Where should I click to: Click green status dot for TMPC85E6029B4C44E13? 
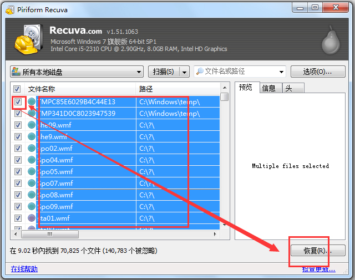tap(32, 101)
